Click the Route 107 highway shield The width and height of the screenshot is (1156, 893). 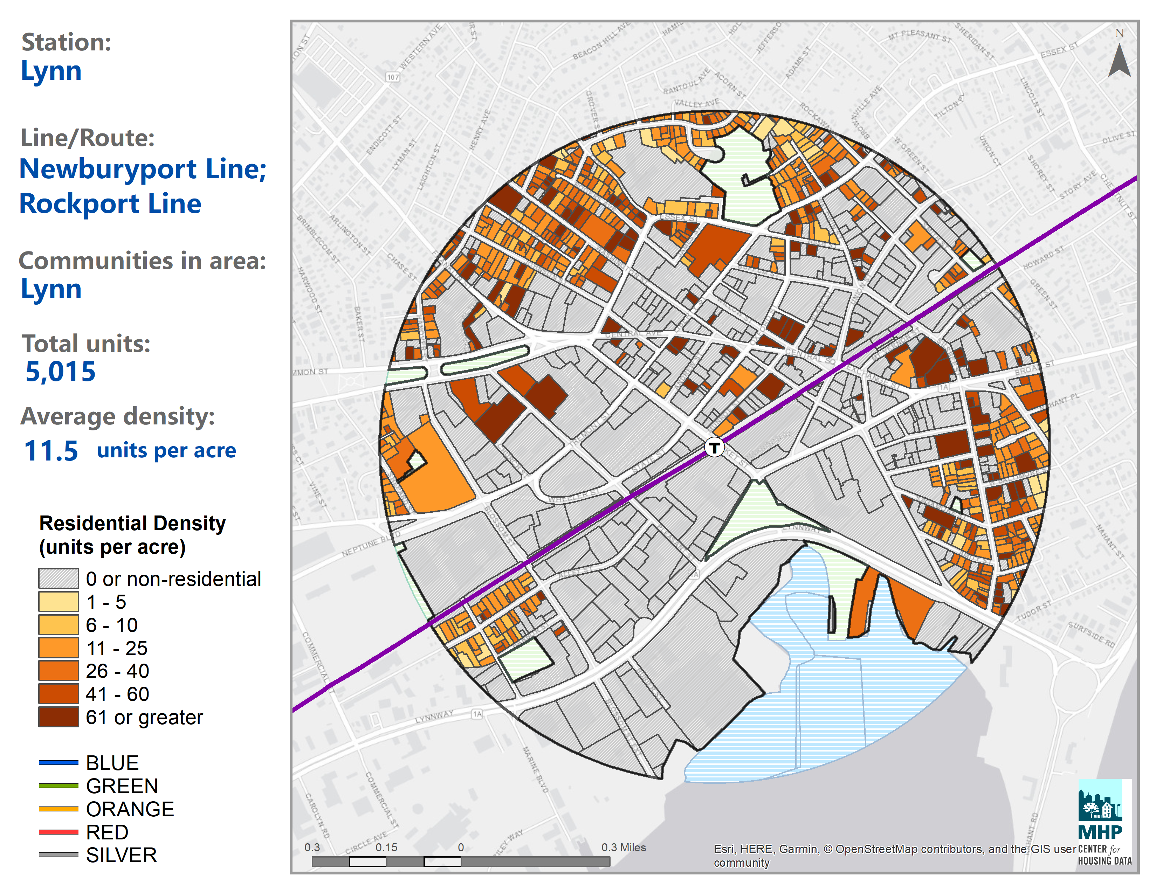(x=393, y=77)
